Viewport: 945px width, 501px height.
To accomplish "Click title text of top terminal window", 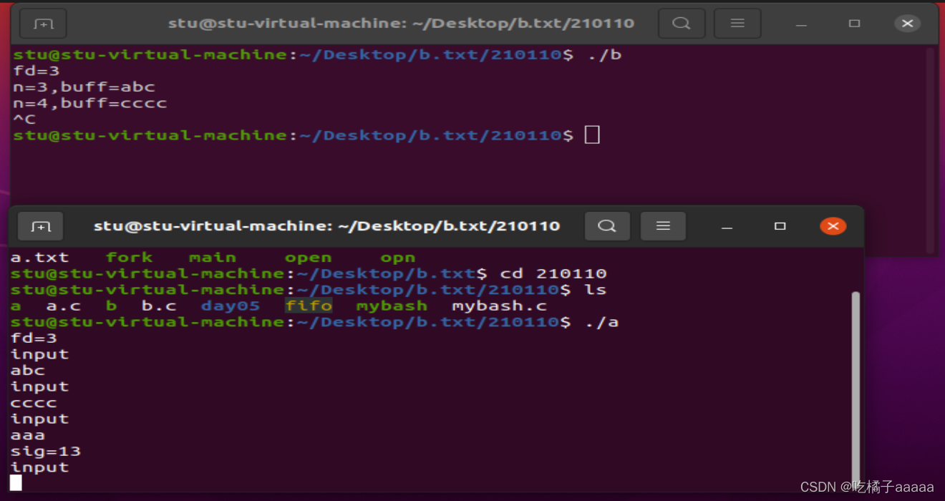I will (x=402, y=23).
